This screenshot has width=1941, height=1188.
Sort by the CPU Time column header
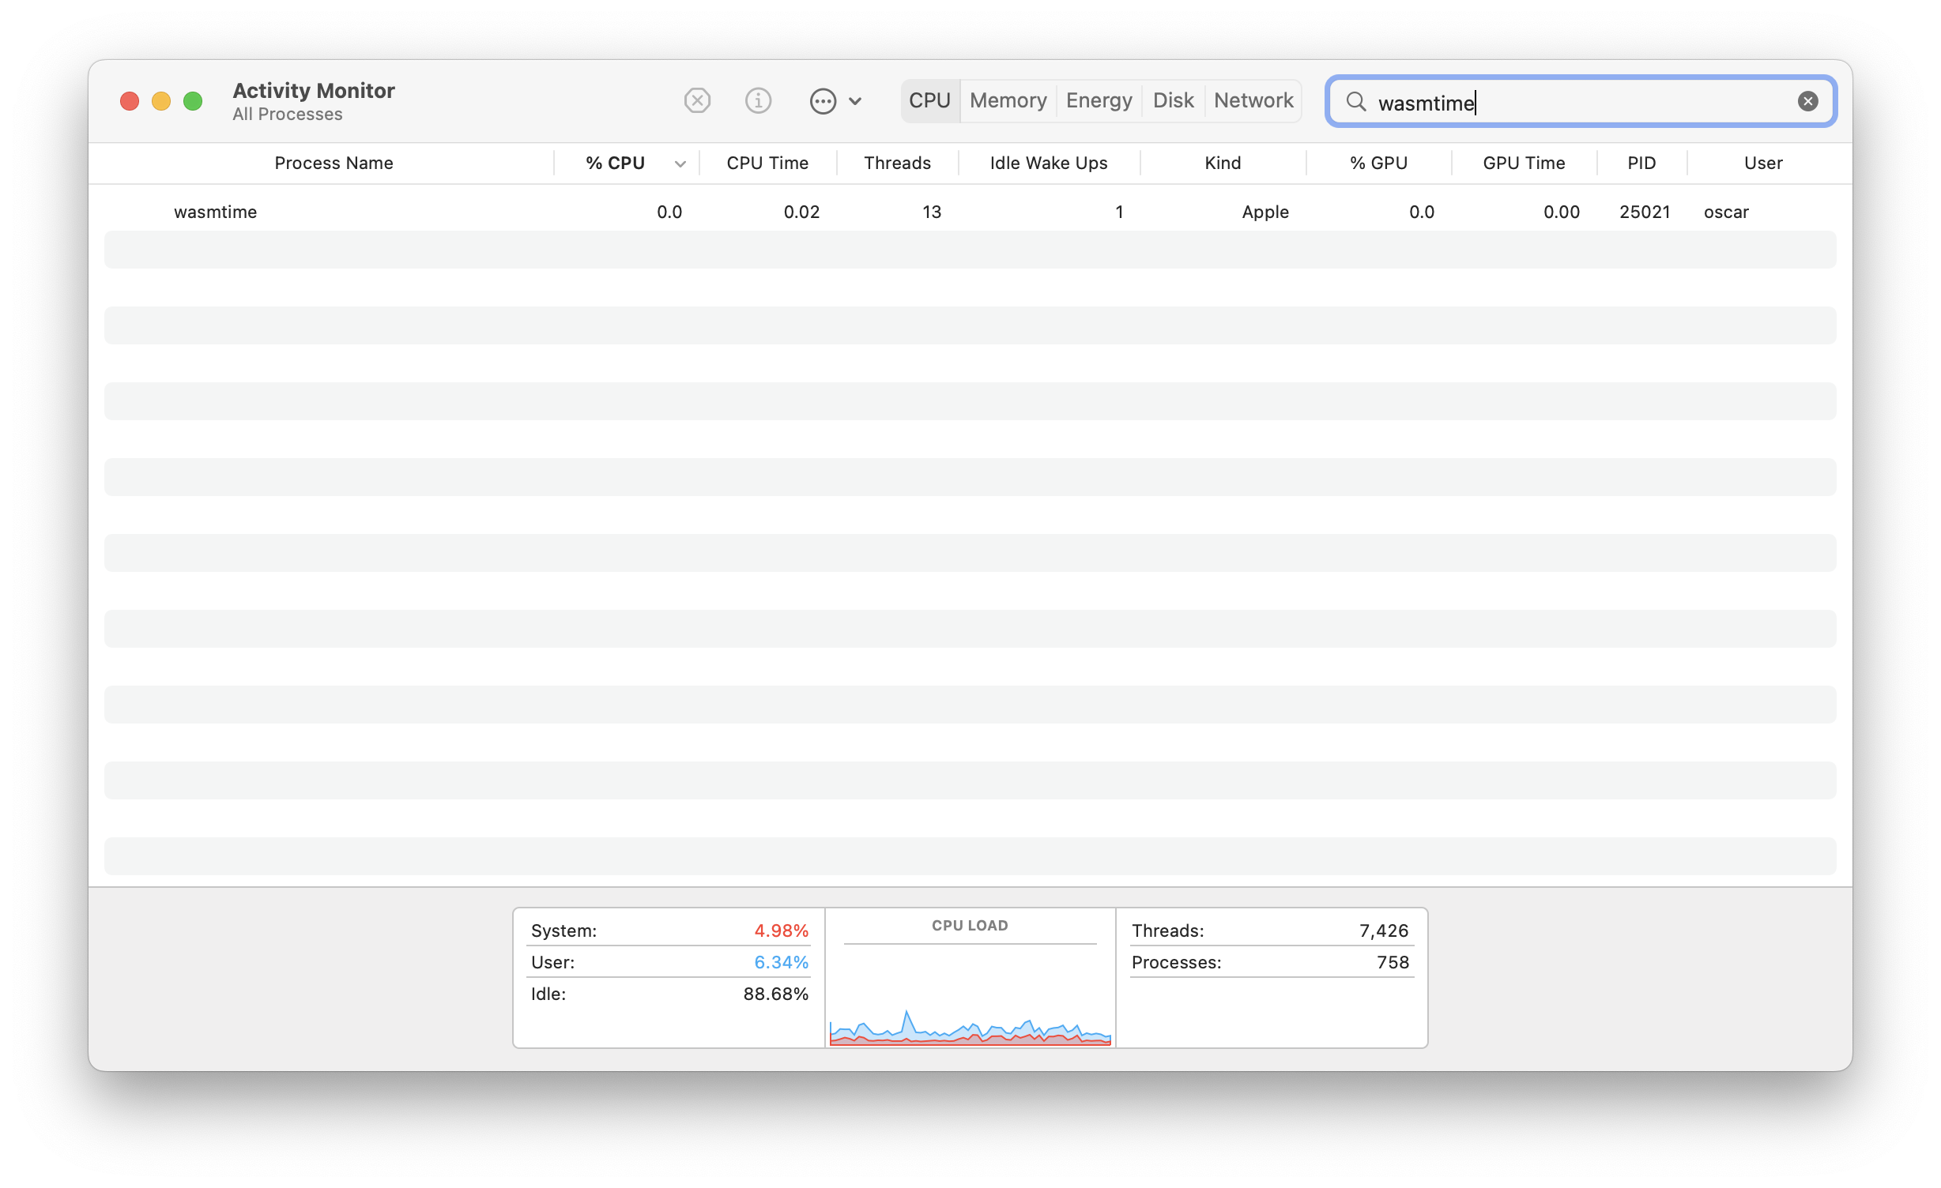coord(767,164)
